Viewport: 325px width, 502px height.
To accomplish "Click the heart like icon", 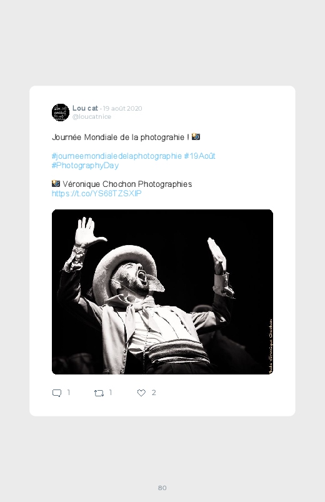I will [141, 393].
